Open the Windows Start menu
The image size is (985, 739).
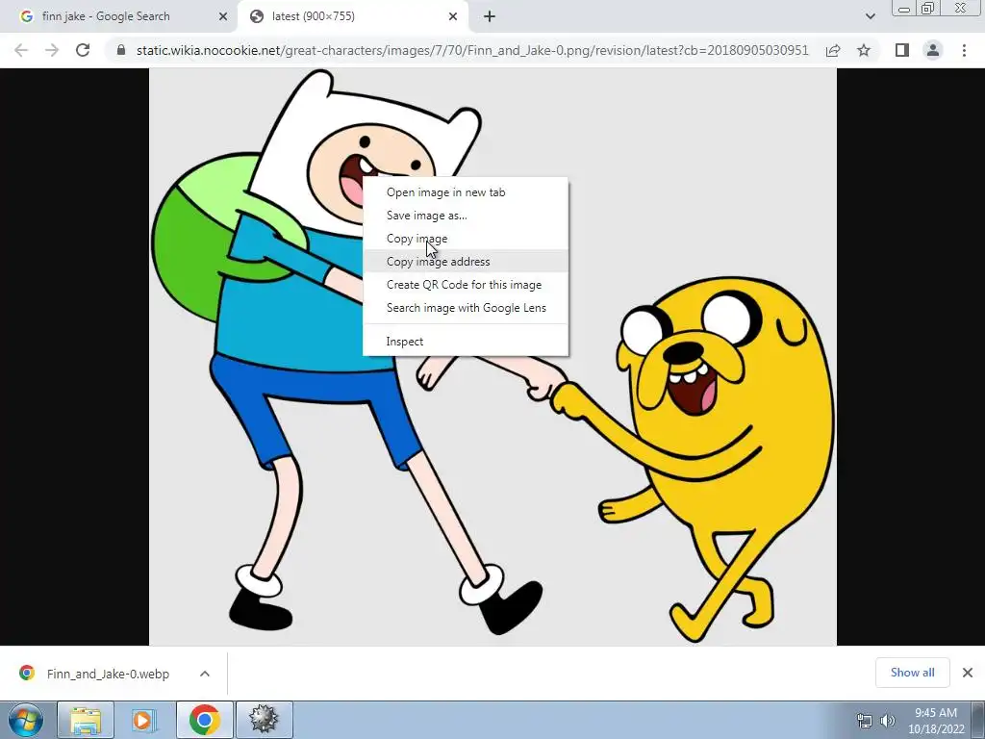(x=25, y=720)
